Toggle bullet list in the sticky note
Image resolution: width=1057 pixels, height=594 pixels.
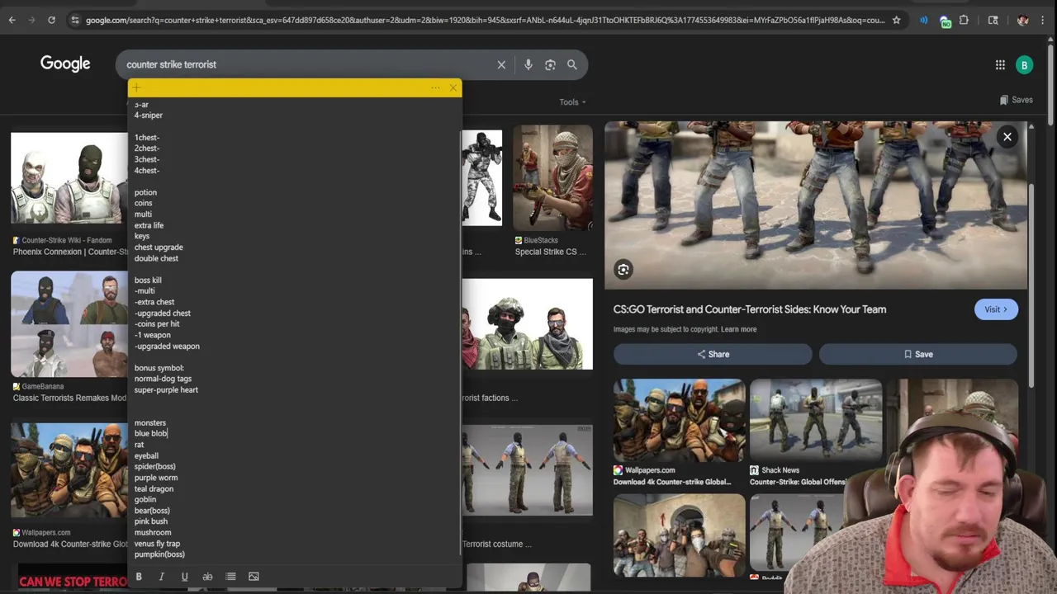230,577
